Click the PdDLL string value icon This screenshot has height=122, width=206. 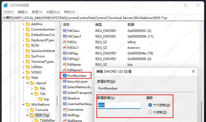tap(64, 42)
